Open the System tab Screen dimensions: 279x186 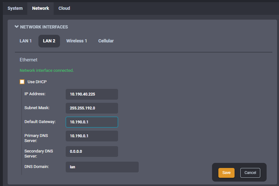coord(15,8)
